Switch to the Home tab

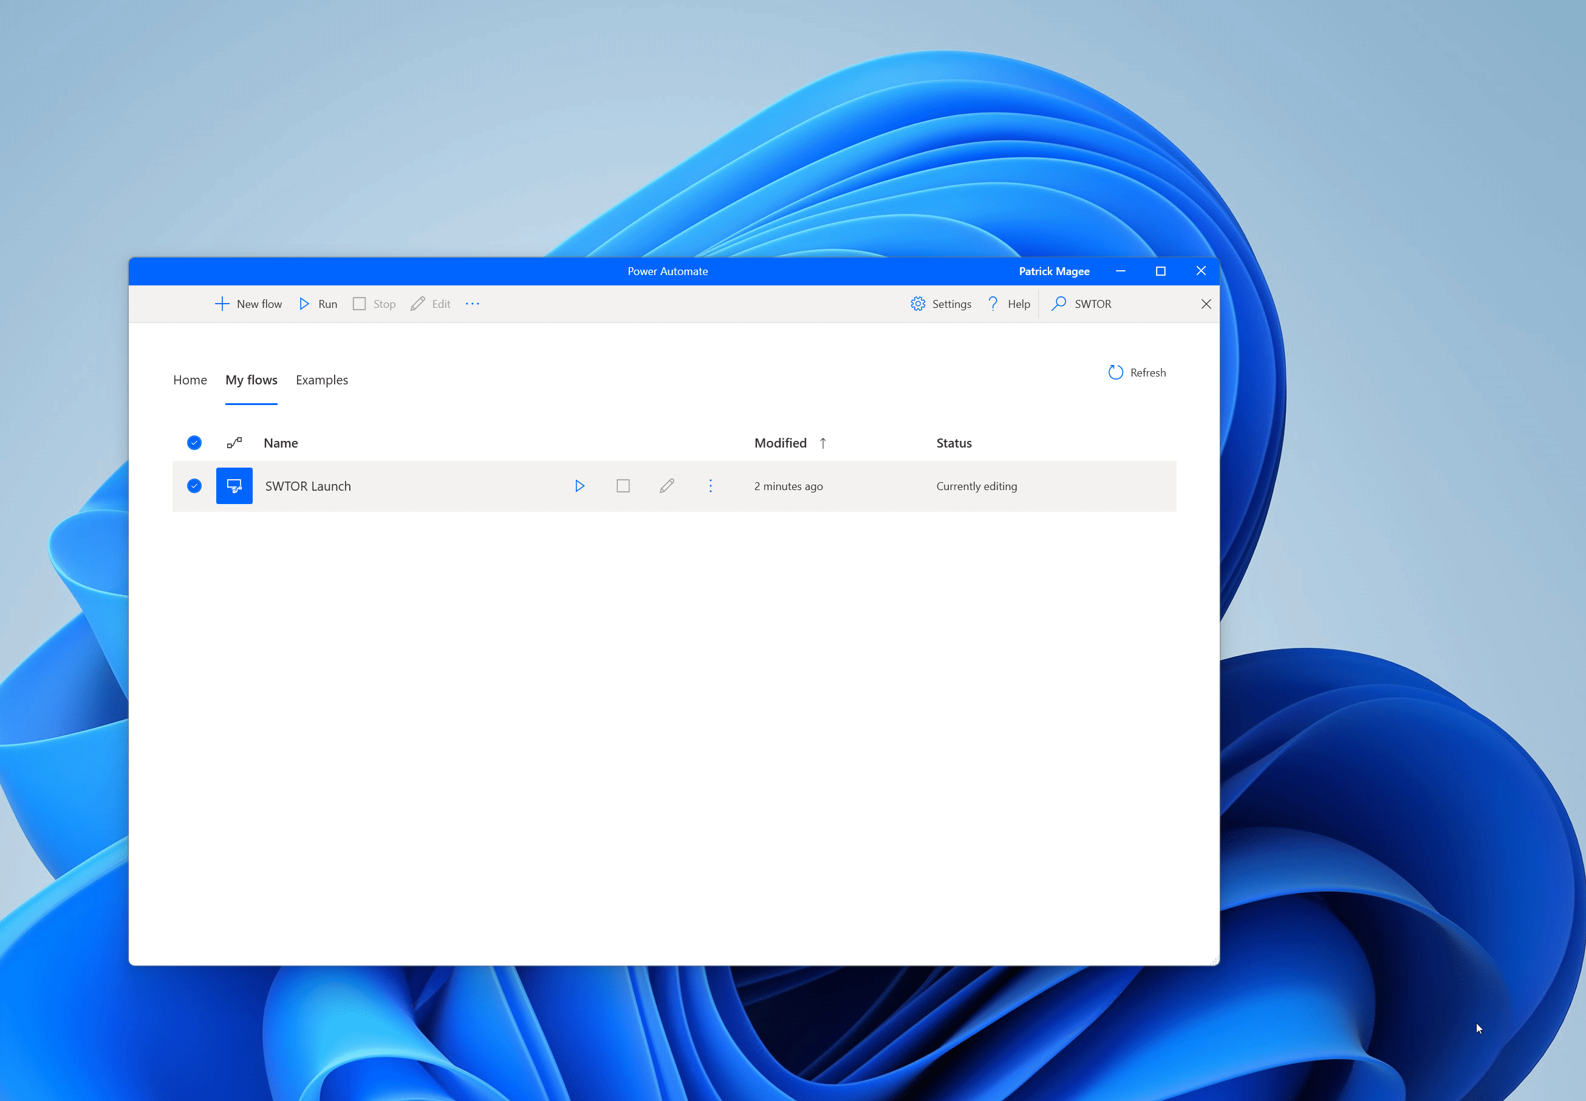click(x=190, y=380)
